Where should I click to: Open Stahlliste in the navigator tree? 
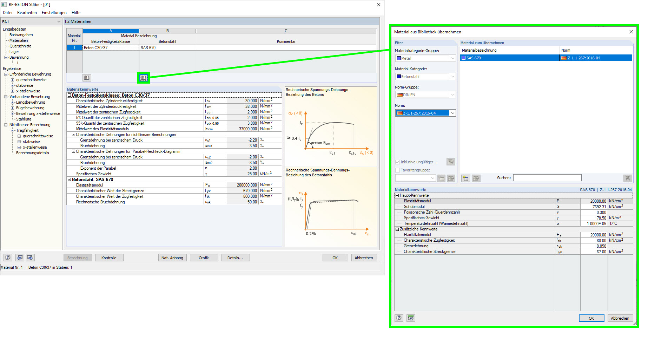[24, 119]
